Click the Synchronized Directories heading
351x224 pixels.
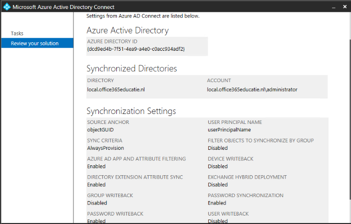(132, 68)
